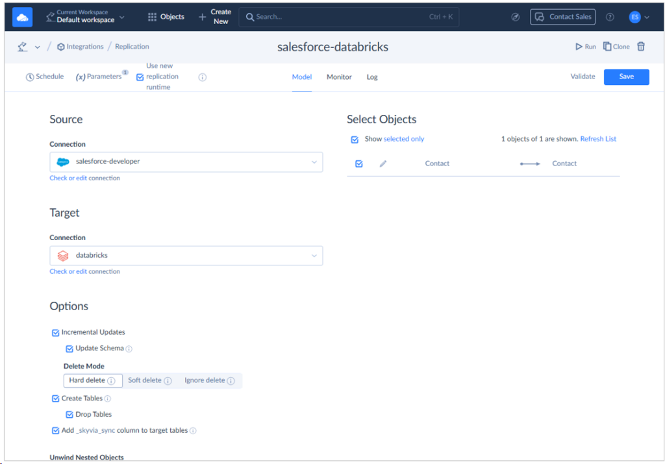Click the Schedule clock icon
The image size is (665, 464).
coord(30,77)
